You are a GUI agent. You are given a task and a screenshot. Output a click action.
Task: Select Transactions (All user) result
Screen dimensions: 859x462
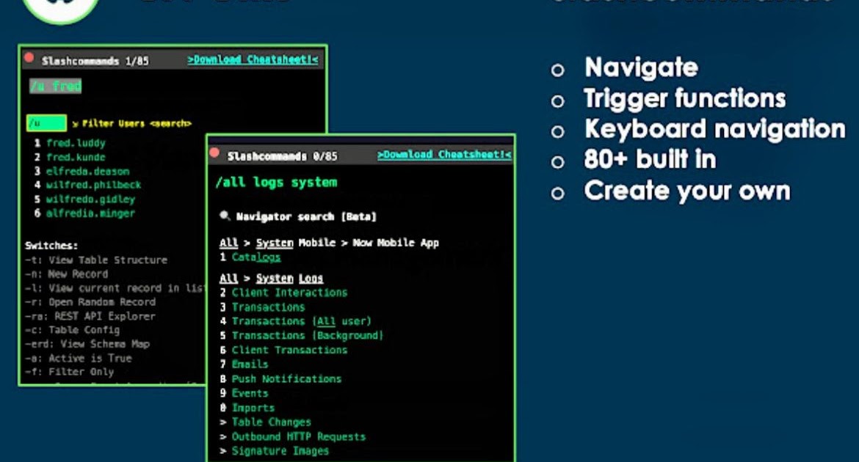(x=302, y=321)
